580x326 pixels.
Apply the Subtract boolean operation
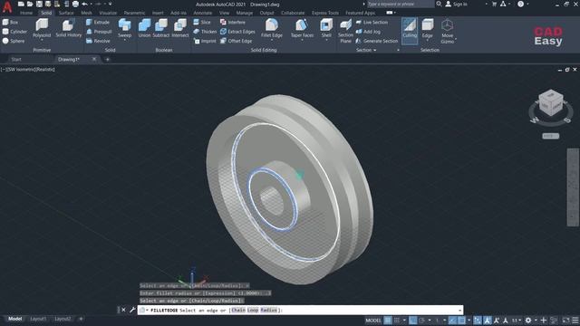161,28
